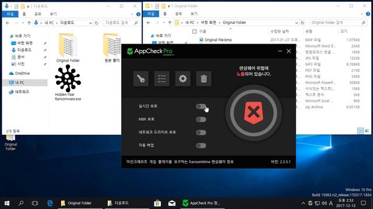Open 보기 tab in 다운로드 window
Viewport: 373px width, 209px height.
(53, 14)
